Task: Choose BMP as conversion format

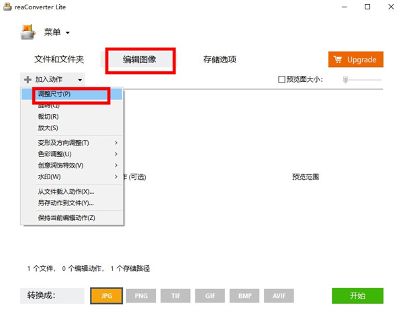Action: pyautogui.click(x=244, y=295)
